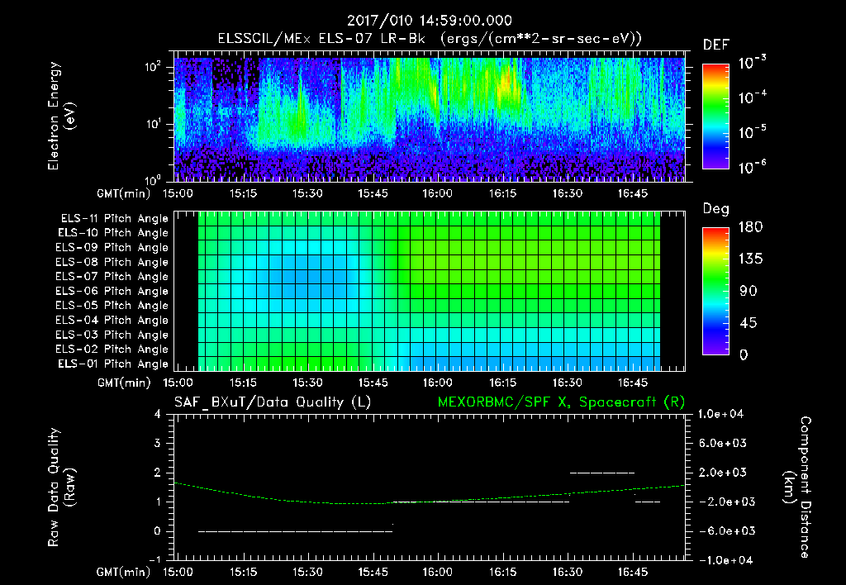Select the ELS-04 Pitch Angle row label
This screenshot has width=846, height=585.
[112, 321]
